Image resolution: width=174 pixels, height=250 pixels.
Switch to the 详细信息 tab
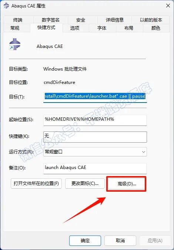pyautogui.click(x=115, y=20)
